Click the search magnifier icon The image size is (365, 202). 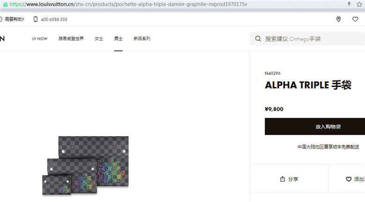[258, 39]
